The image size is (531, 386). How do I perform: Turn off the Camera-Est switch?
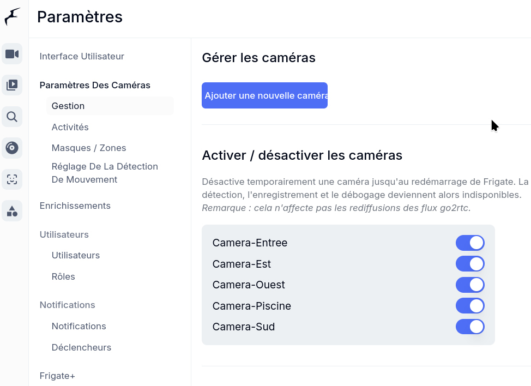point(470,264)
